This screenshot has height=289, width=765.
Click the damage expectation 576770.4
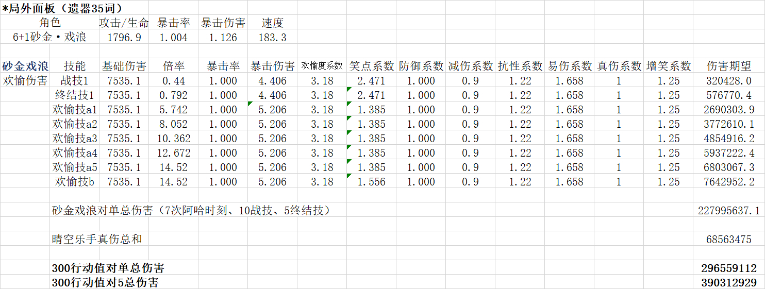pos(729,95)
